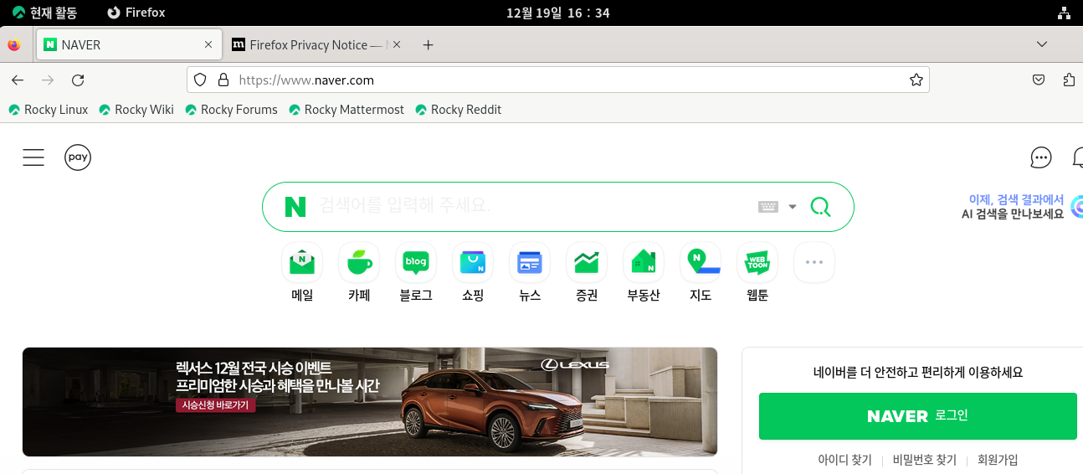Open the list all tabs dropdown
The height and width of the screenshot is (474, 1083).
coord(1042,44)
